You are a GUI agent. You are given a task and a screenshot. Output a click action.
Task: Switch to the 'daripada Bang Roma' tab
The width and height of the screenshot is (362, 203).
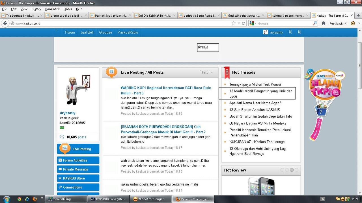tap(200, 16)
